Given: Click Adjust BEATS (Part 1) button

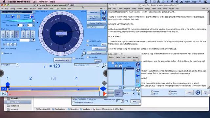Looking at the screenshot, I should point(63,60).
